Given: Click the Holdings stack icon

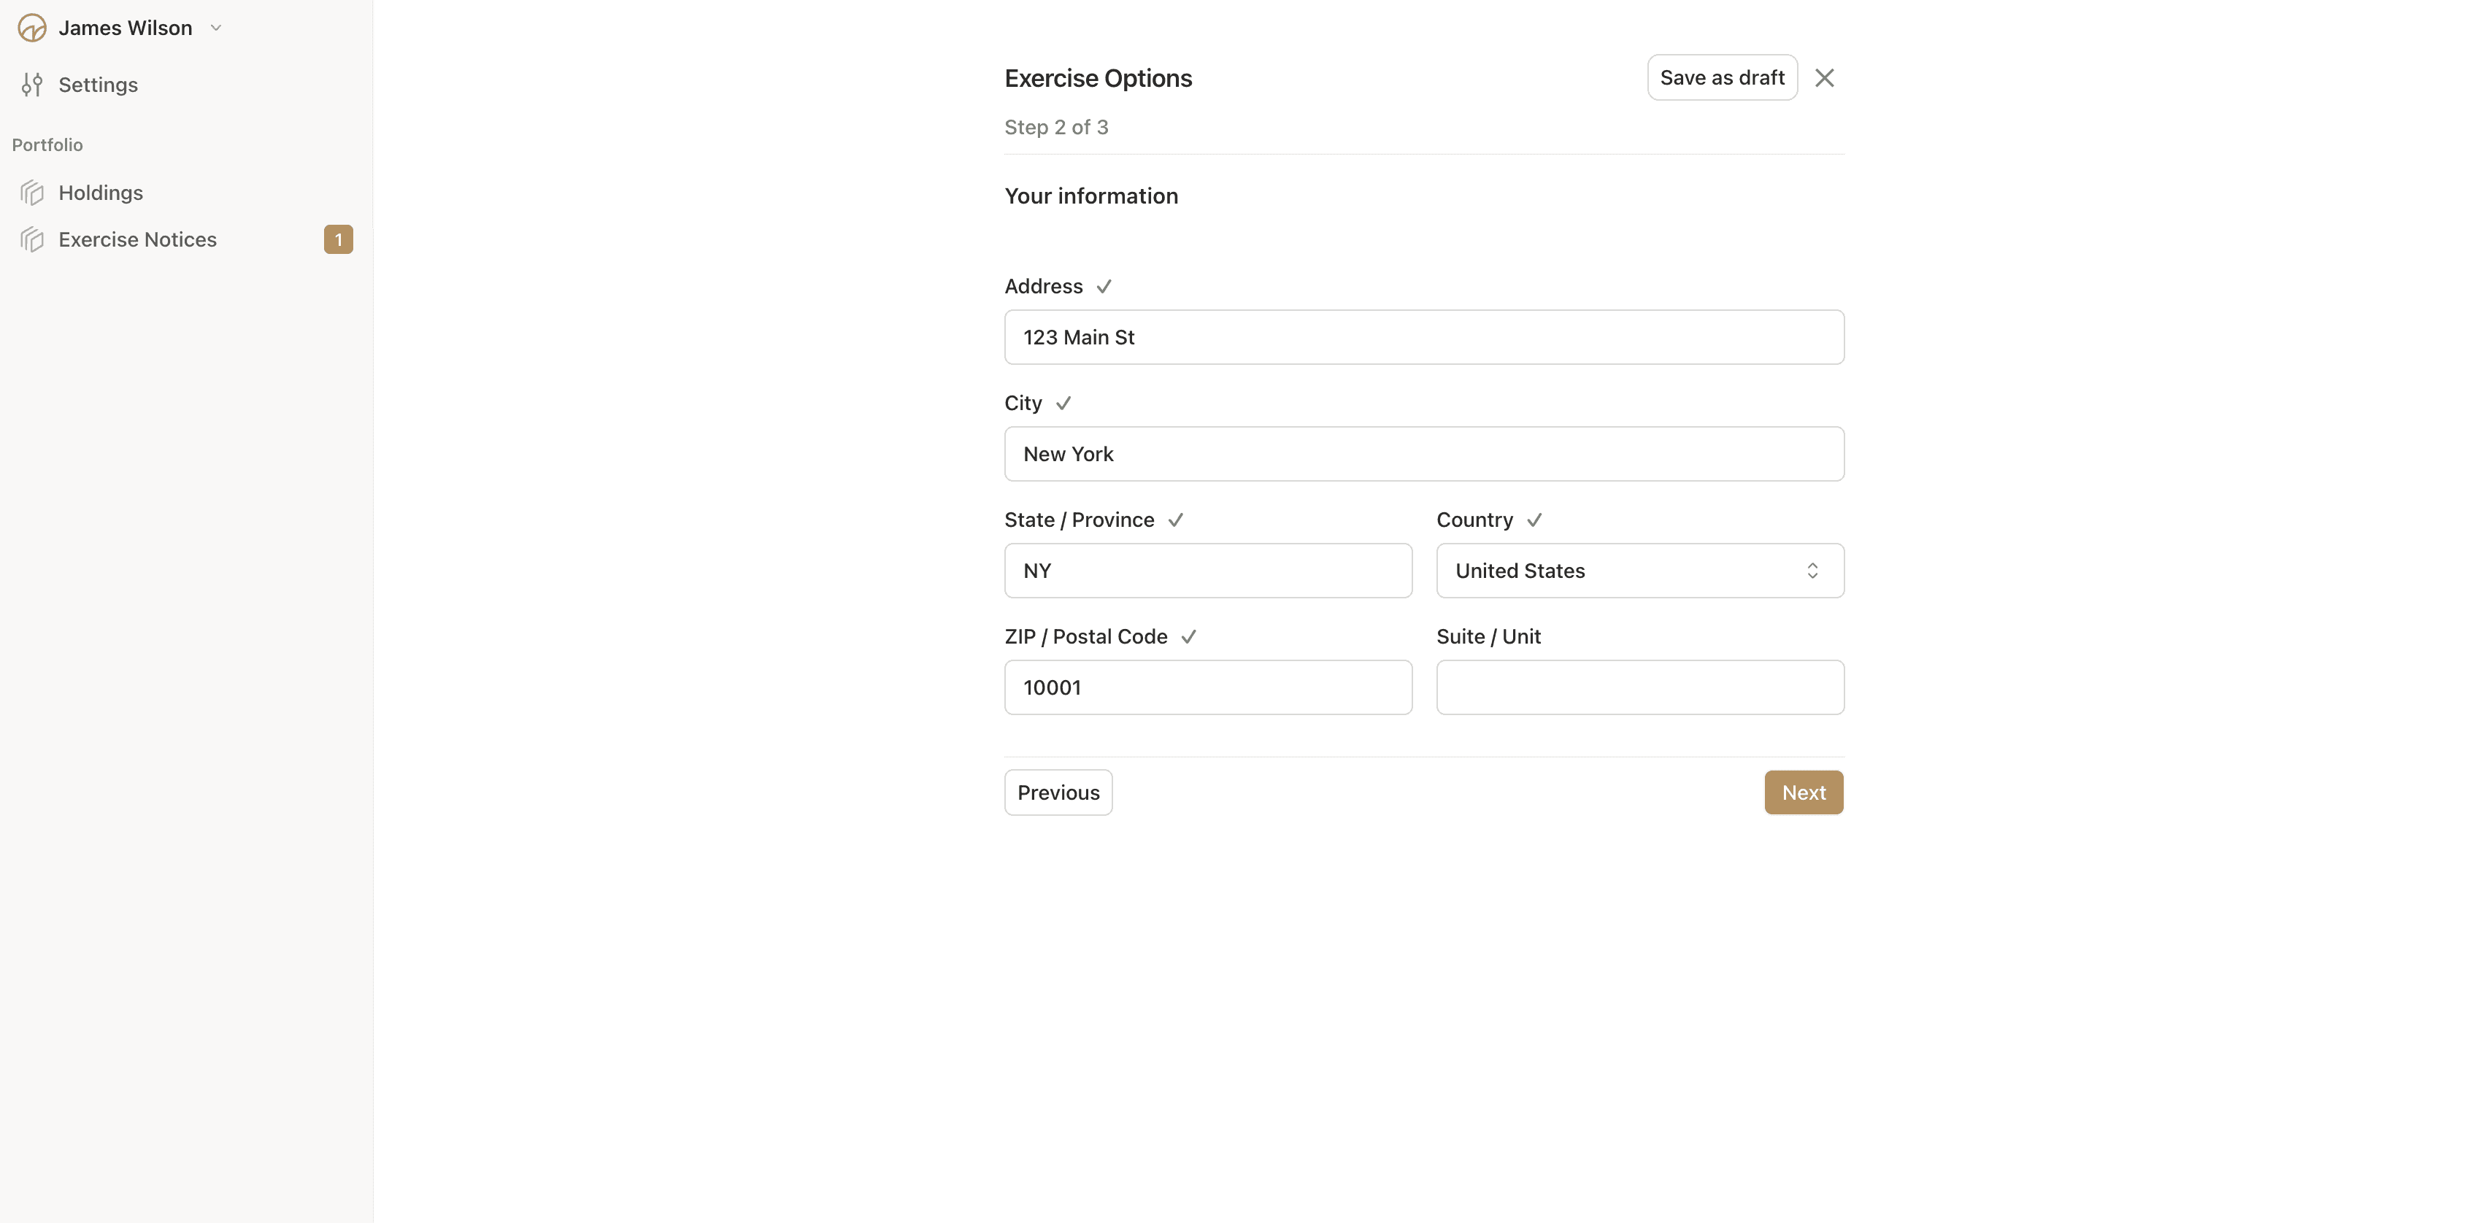Looking at the screenshot, I should click(x=31, y=193).
